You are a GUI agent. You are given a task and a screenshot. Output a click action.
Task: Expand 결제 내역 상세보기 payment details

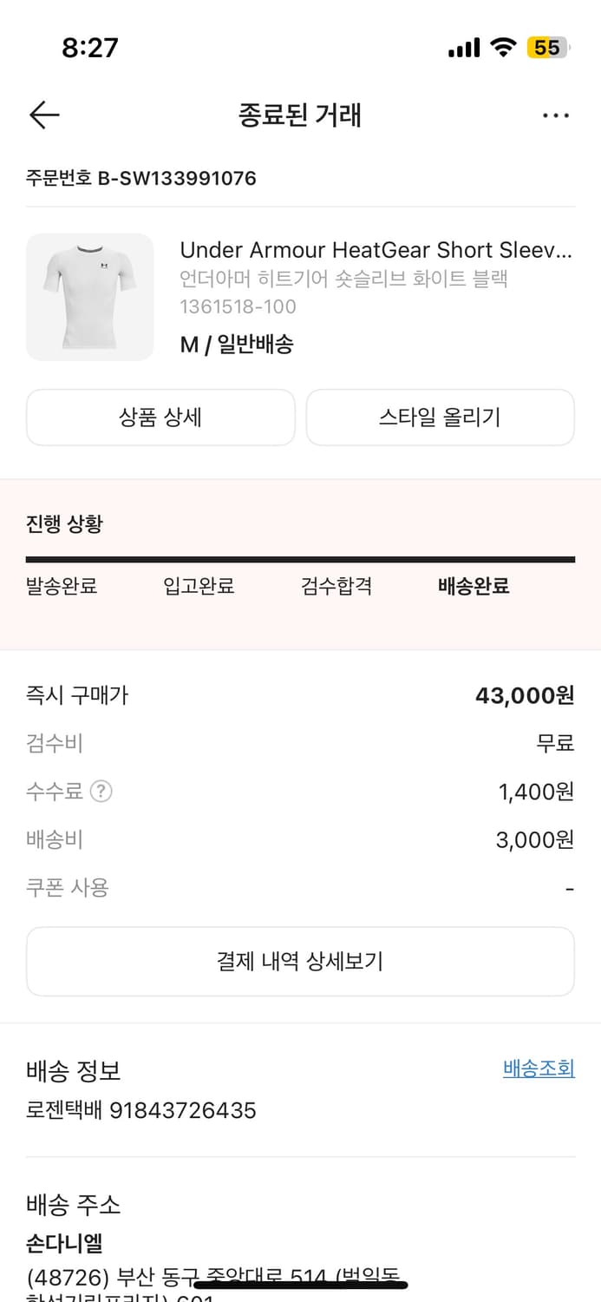coord(300,961)
